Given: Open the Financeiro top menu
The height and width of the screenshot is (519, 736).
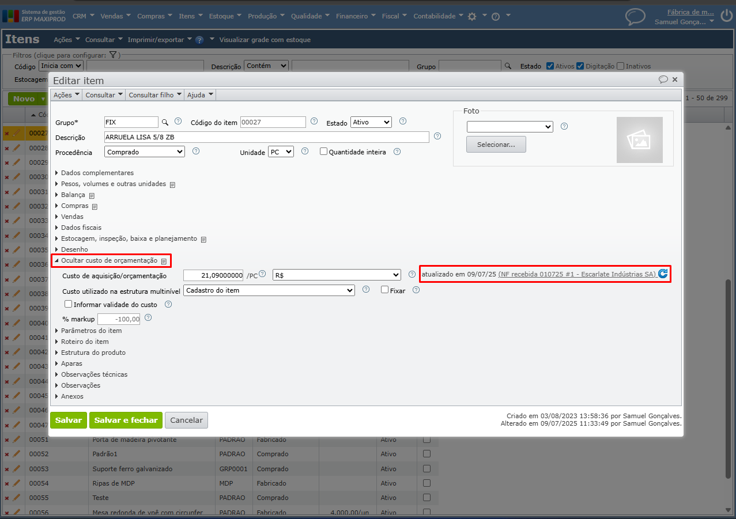Looking at the screenshot, I should coord(356,16).
